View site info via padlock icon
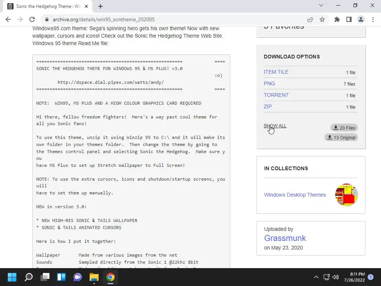The width and height of the screenshot is (381, 286). (x=47, y=19)
